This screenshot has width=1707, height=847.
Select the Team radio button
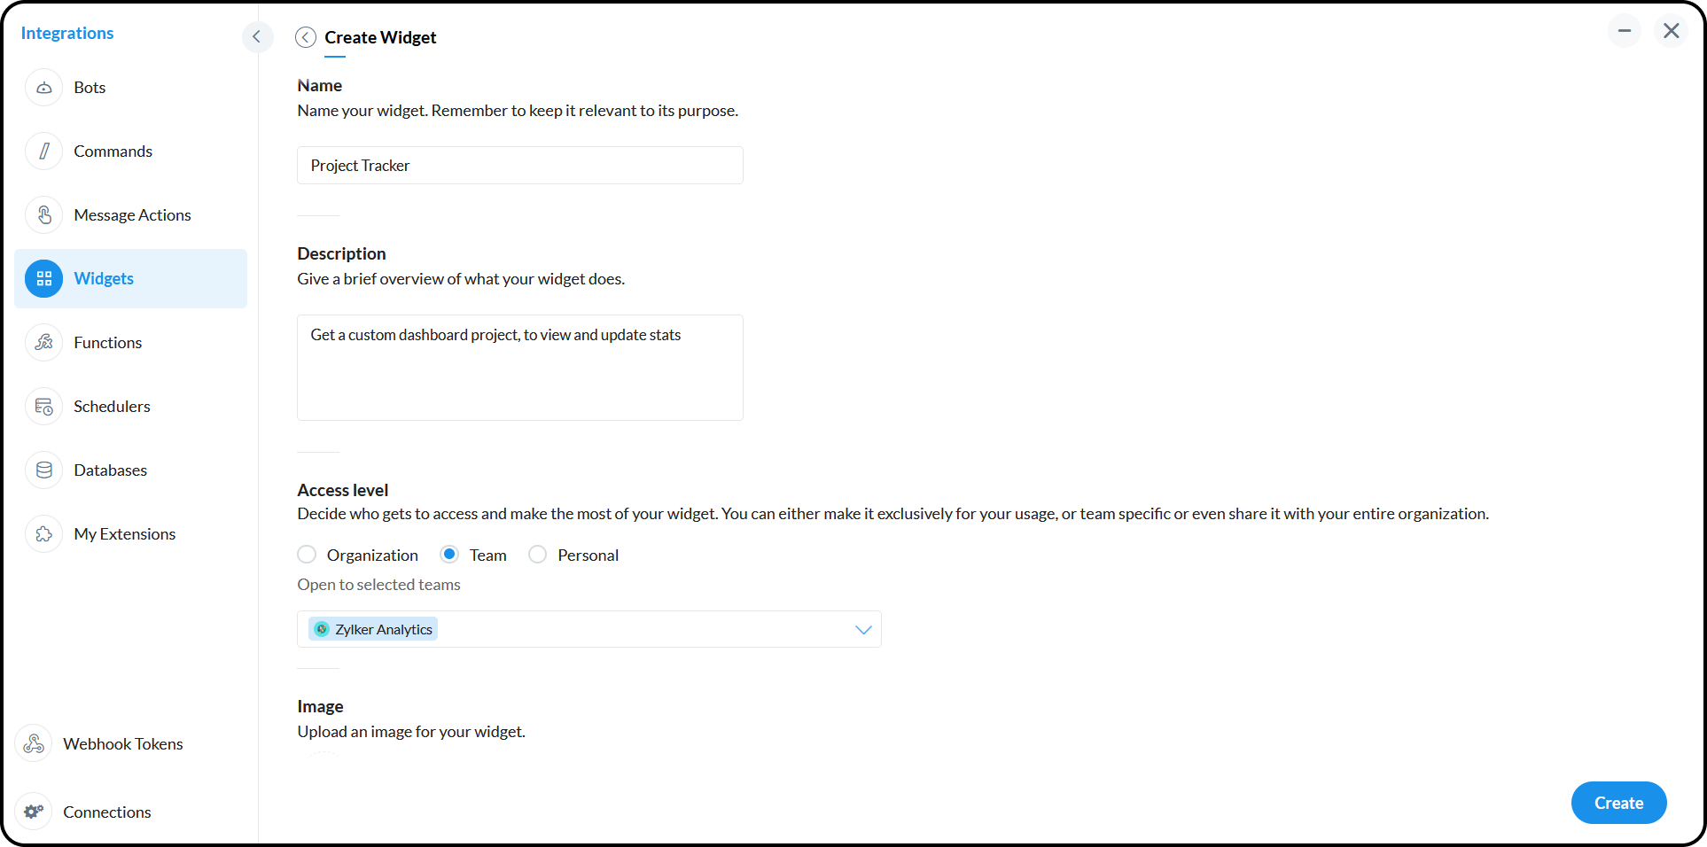pos(449,555)
